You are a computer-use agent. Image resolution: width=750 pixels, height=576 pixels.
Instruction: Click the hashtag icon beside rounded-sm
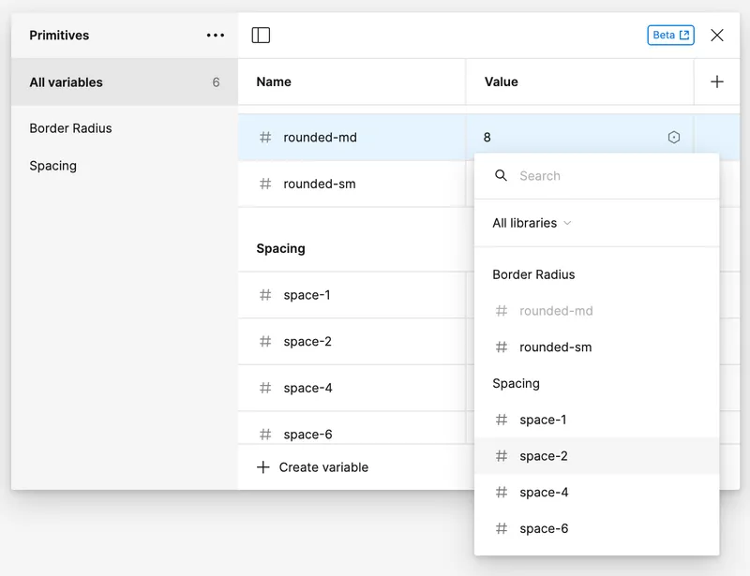[x=264, y=184]
